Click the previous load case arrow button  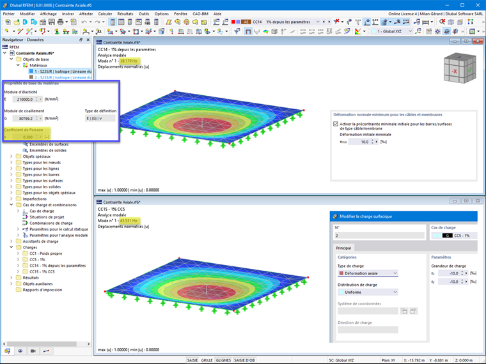pyautogui.click(x=324, y=22)
